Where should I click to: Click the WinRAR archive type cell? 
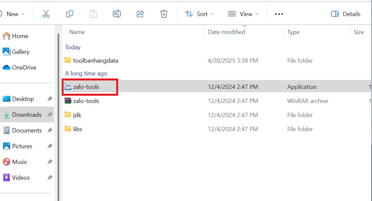point(308,101)
